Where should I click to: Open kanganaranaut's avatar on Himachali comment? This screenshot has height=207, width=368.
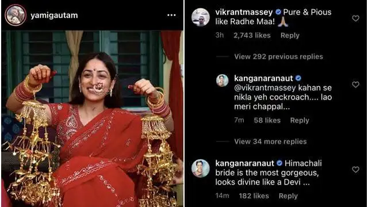point(201,168)
